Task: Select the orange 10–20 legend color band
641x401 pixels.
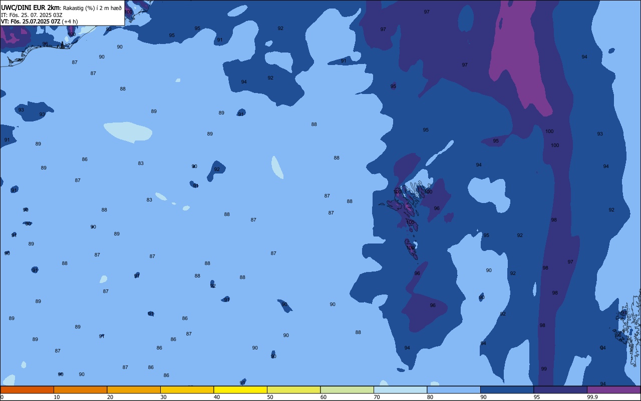Action: click(80, 389)
